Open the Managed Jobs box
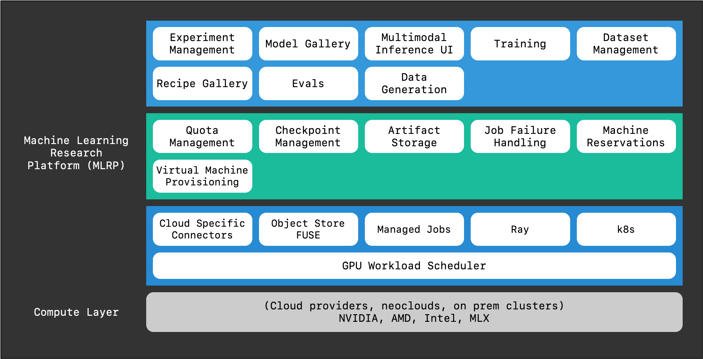 click(x=414, y=229)
